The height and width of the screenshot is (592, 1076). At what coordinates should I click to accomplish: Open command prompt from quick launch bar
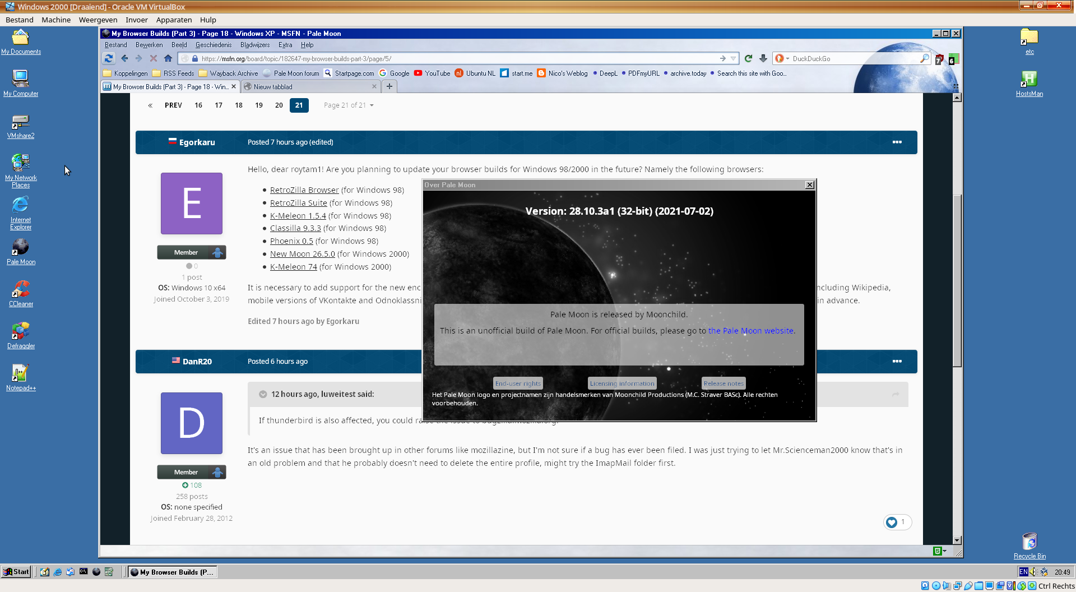pyautogui.click(x=84, y=572)
